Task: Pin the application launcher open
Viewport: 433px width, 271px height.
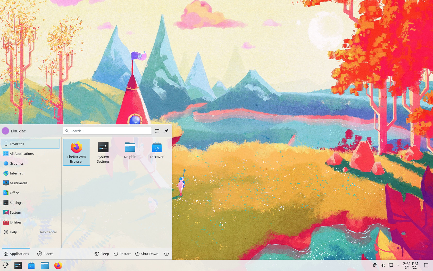Action: pyautogui.click(x=166, y=131)
